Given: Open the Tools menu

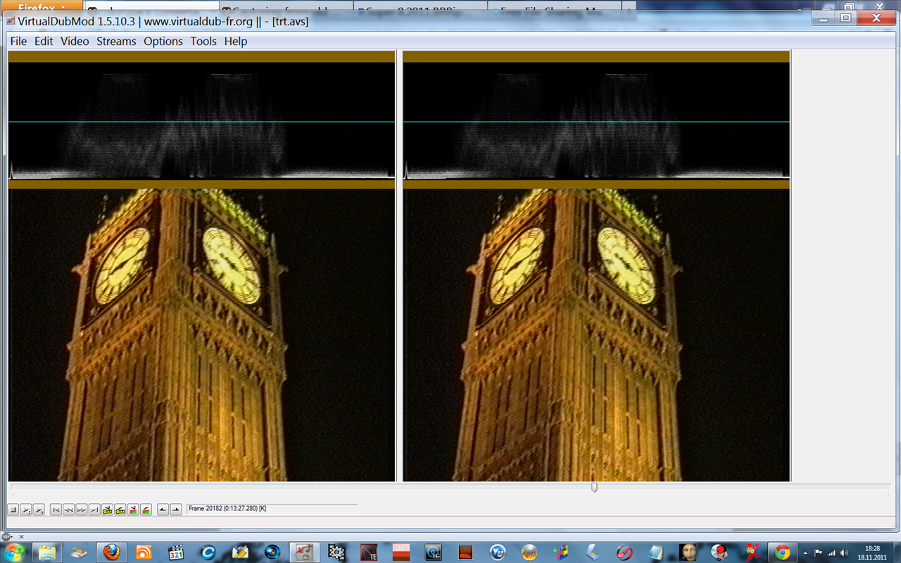Looking at the screenshot, I should tap(203, 42).
